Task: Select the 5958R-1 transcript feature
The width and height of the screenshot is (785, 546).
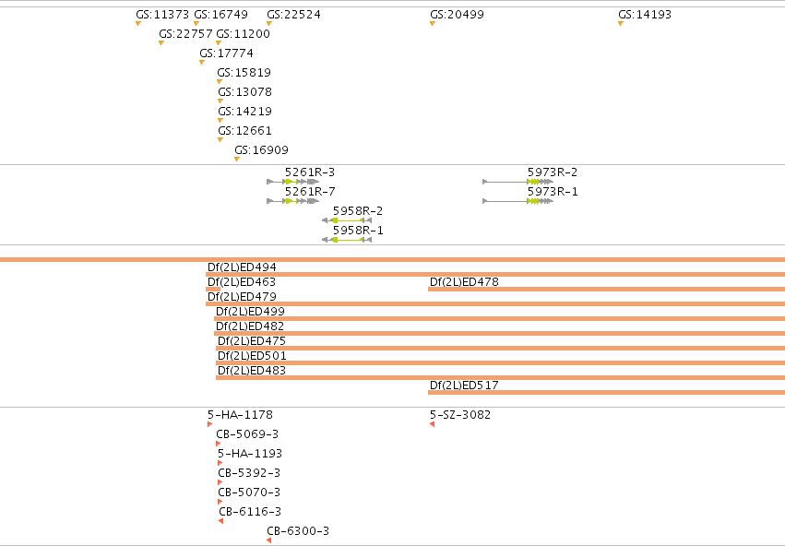Action: pyautogui.click(x=347, y=240)
